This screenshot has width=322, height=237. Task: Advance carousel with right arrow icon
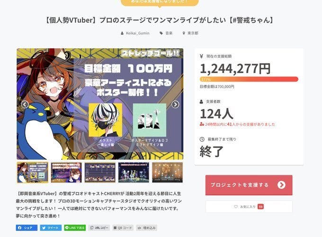tap(175, 104)
